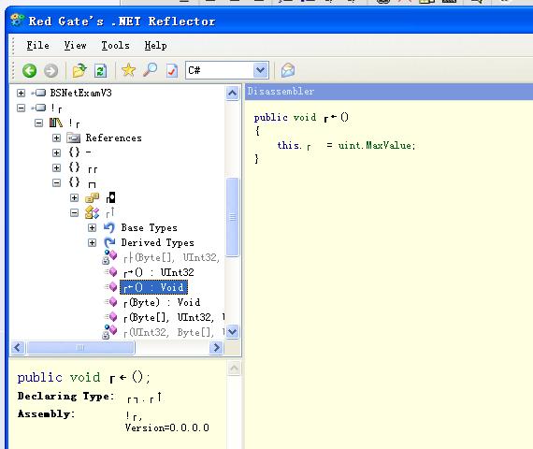
Task: Click uint.MaxValue in the disassembler code
Action: tap(376, 146)
